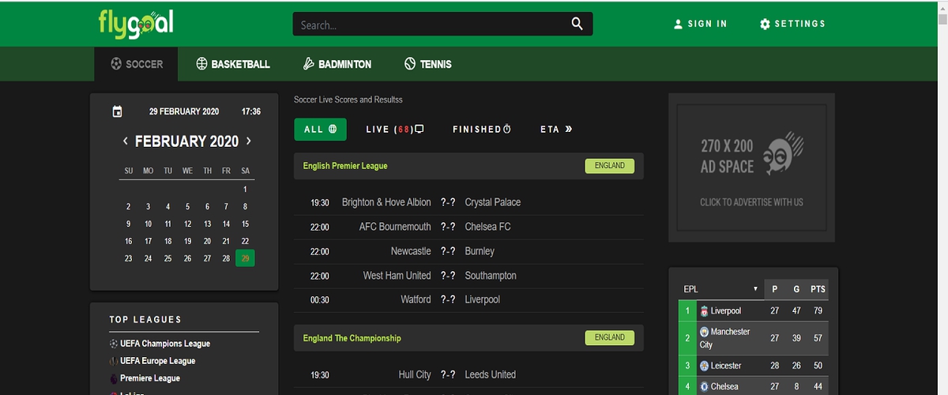948x395 pixels.
Task: Click Leicester name in EPL table
Action: [726, 366]
